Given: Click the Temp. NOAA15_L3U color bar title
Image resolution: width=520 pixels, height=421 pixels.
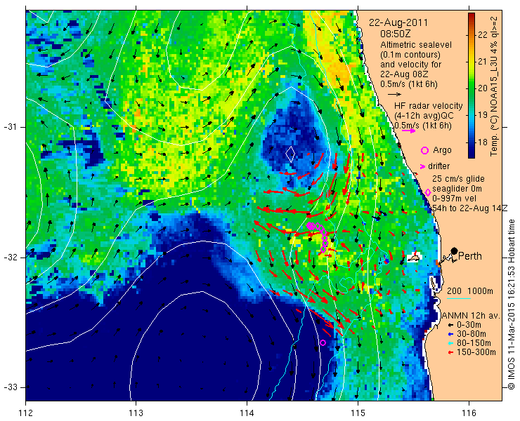Looking at the screenshot, I should pos(494,85).
